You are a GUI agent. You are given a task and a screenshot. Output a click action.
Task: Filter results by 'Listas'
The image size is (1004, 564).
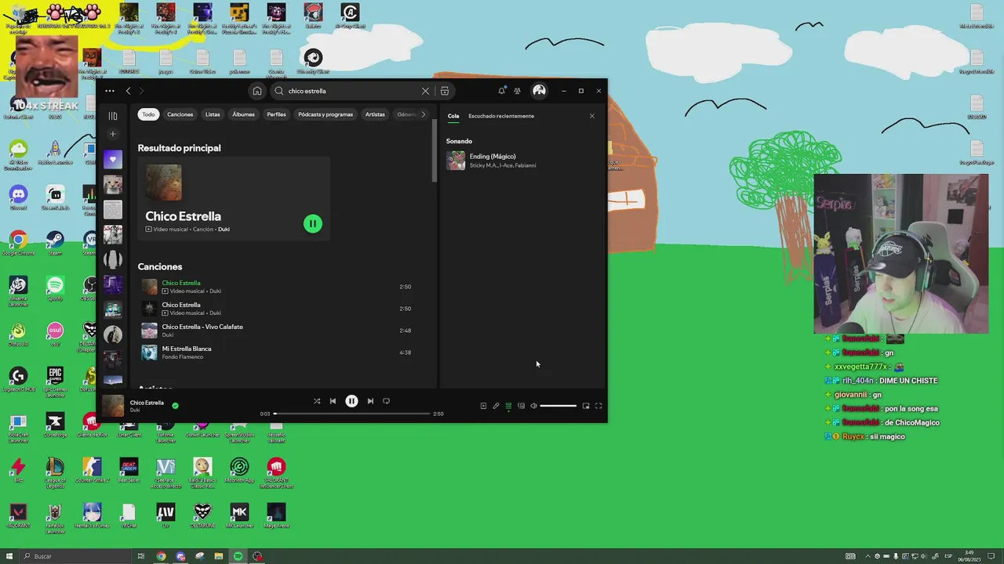213,114
